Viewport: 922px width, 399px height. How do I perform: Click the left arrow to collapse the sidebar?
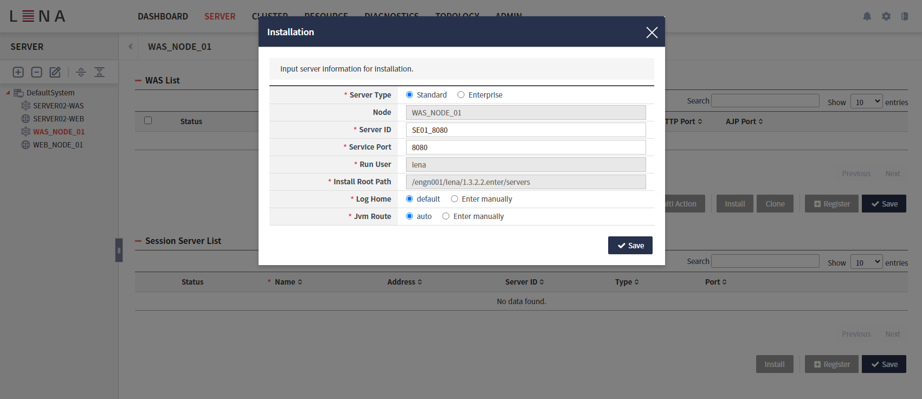(x=130, y=47)
